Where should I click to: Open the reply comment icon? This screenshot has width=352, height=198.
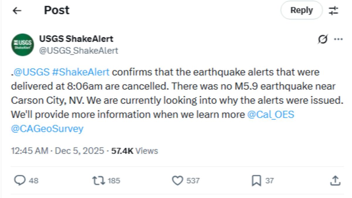(x=20, y=180)
